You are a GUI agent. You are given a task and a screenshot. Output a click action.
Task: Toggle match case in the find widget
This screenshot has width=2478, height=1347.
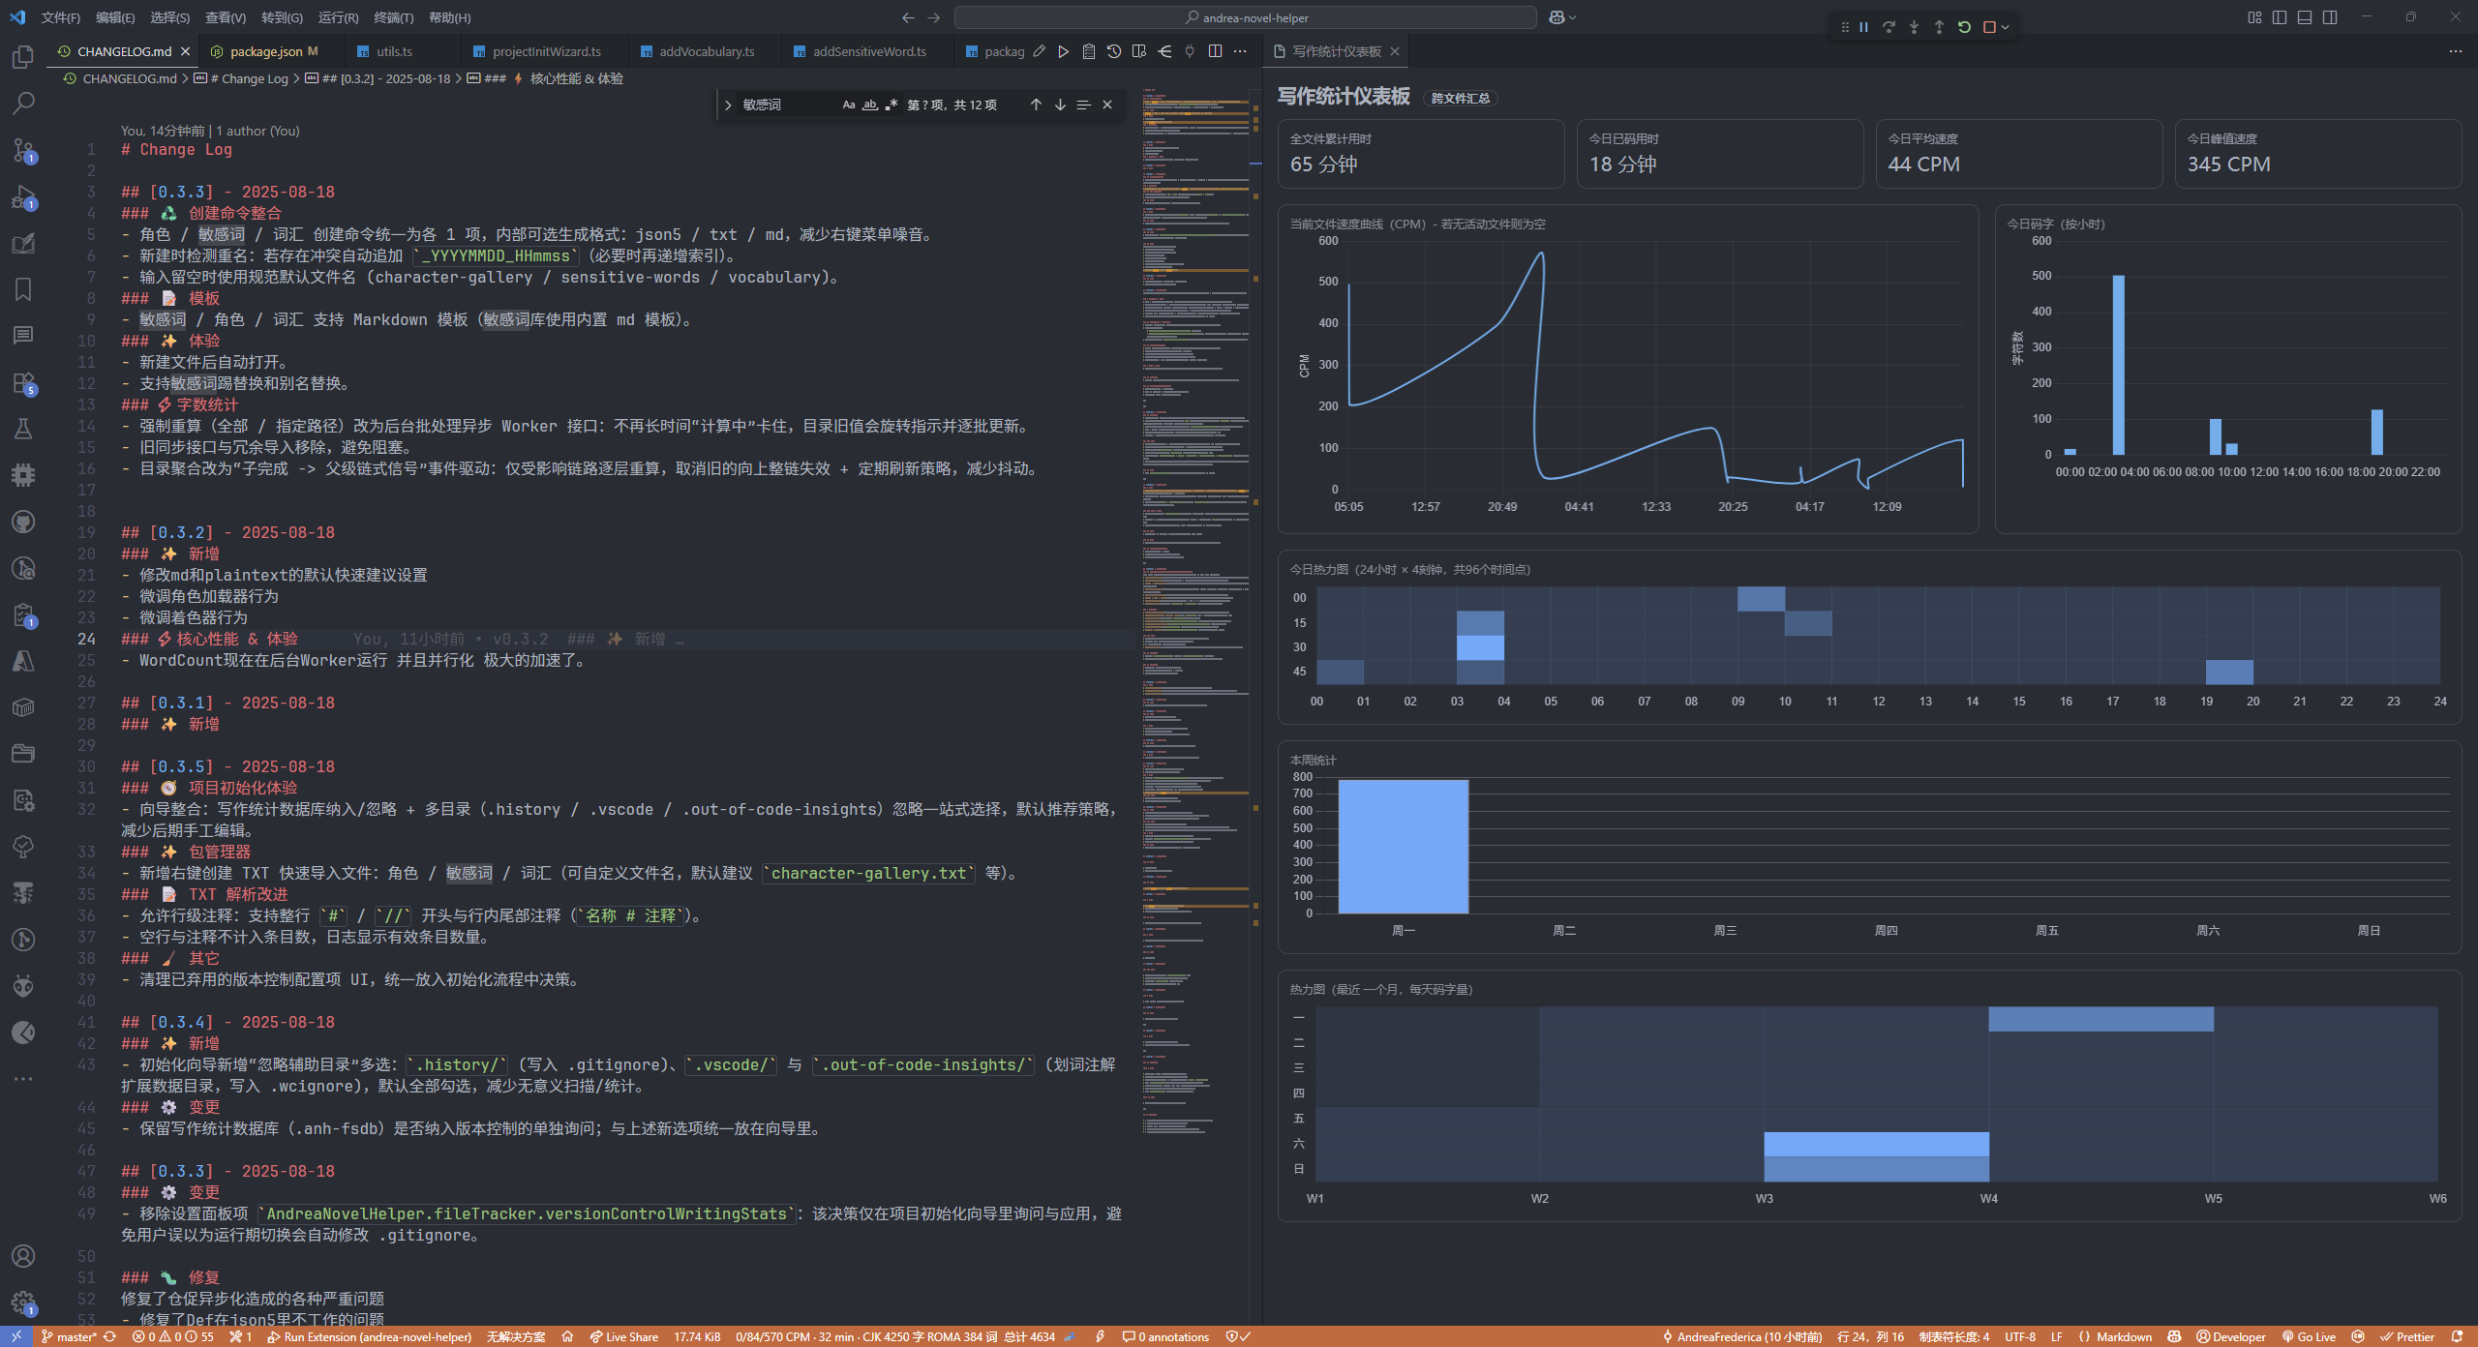pos(849,105)
